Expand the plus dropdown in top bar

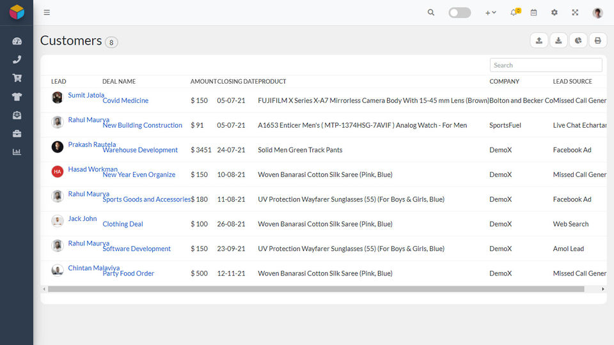[491, 13]
